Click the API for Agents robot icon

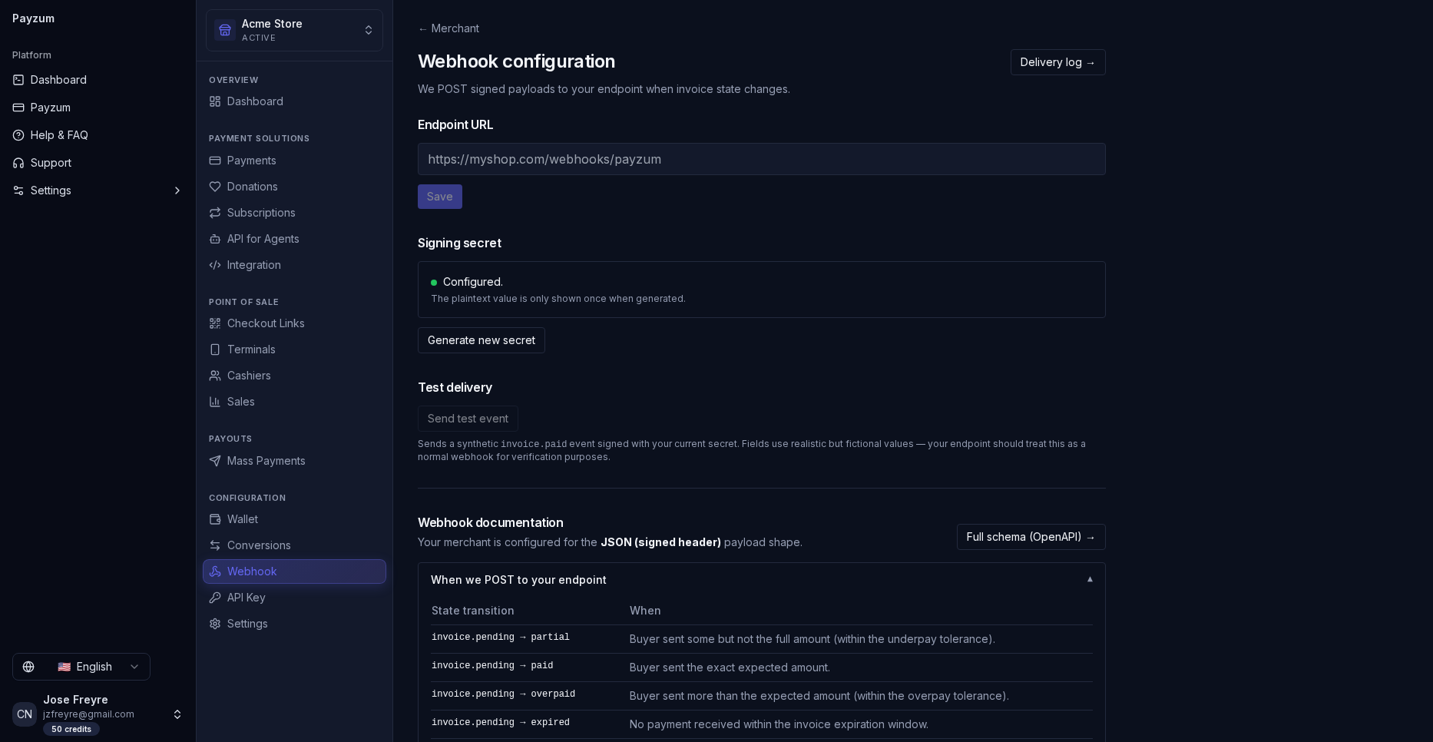[215, 239]
